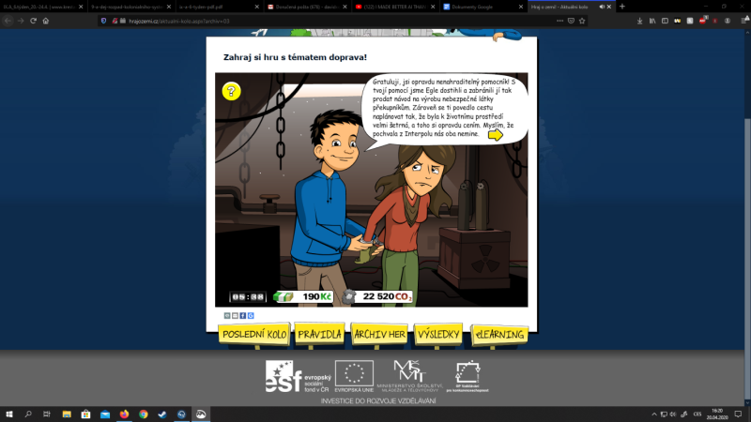Screen dimensions: 751x422
Task: Click the email share icon below game
Action: (236, 316)
